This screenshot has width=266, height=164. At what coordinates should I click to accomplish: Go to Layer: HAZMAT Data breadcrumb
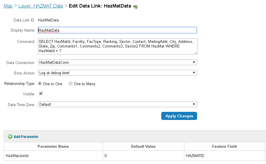41,6
